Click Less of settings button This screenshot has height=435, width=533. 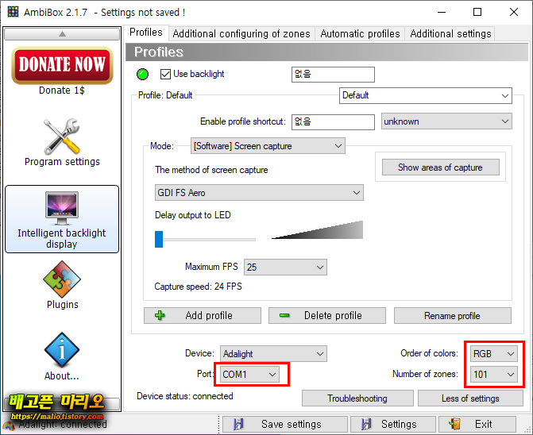coord(470,398)
